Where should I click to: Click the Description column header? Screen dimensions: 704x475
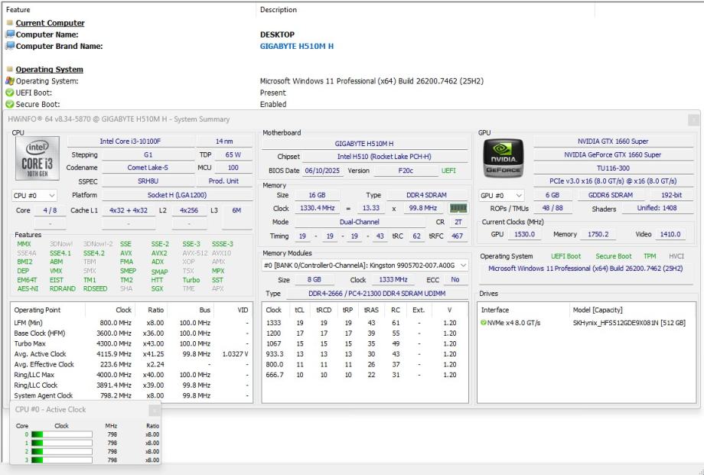(278, 10)
